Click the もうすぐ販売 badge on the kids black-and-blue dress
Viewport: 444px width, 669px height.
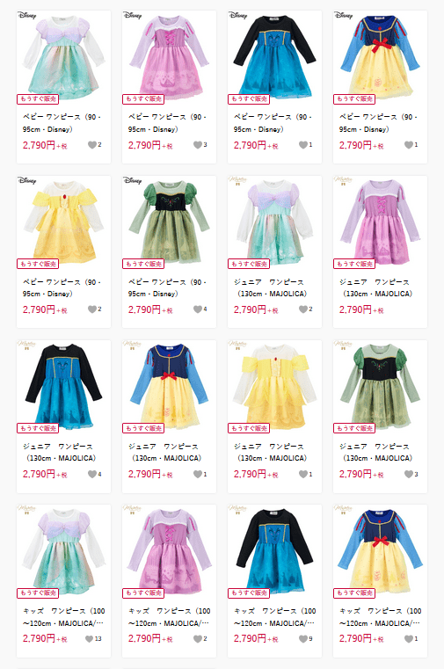pos(249,593)
